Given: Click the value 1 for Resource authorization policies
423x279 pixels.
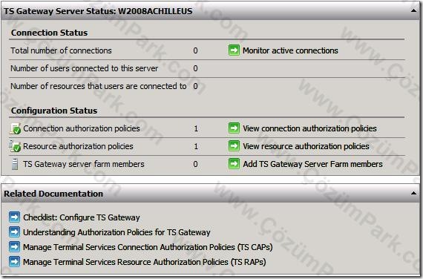Looking at the screenshot, I should (x=196, y=146).
